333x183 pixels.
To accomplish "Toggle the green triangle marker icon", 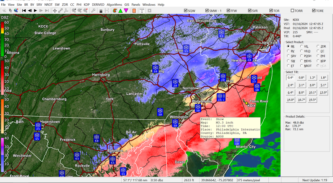I will (x=121, y=10).
